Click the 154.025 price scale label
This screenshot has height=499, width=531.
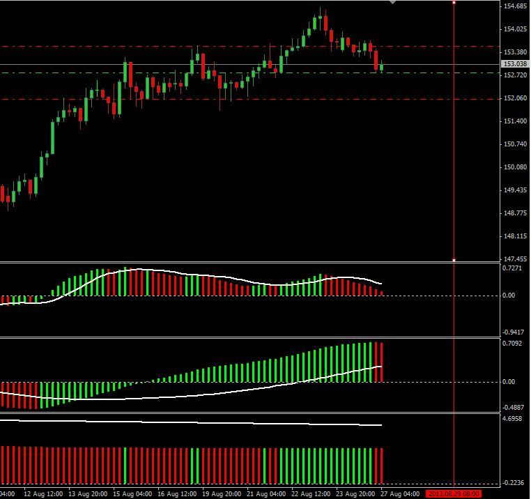point(515,29)
